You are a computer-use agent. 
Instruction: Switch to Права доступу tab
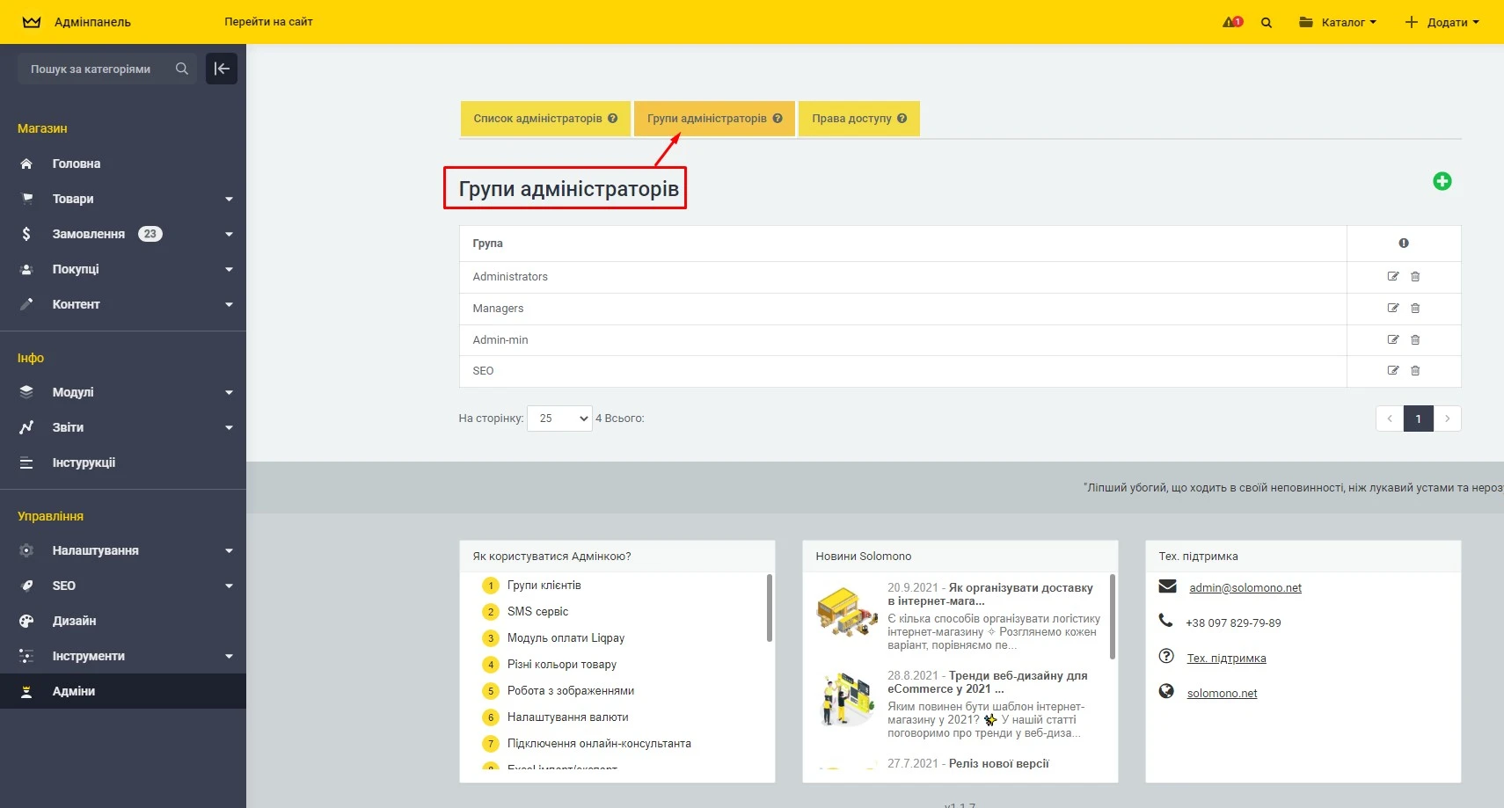pos(851,119)
